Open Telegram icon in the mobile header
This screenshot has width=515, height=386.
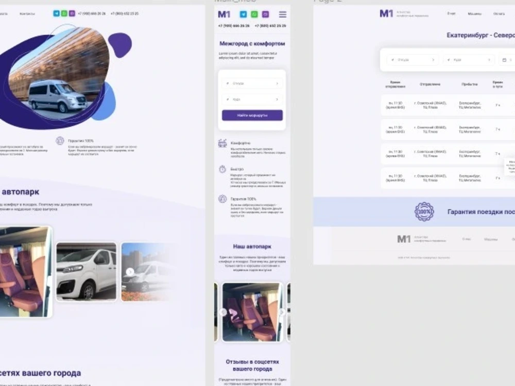(243, 14)
